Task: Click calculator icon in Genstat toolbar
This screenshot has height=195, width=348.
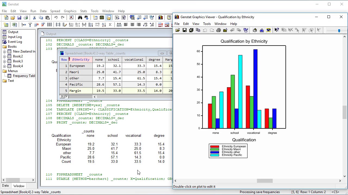Action: pyautogui.click(x=102, y=18)
